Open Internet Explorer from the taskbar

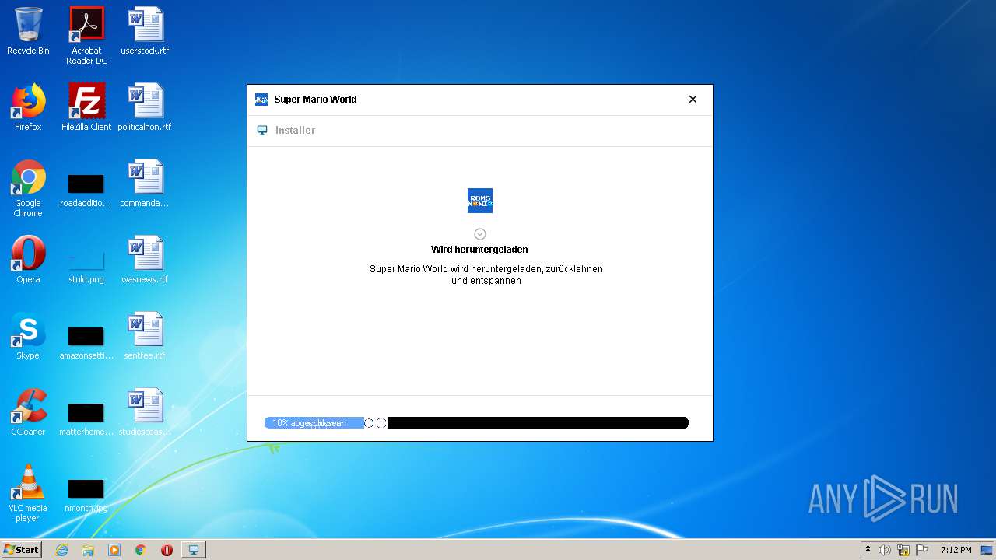62,550
